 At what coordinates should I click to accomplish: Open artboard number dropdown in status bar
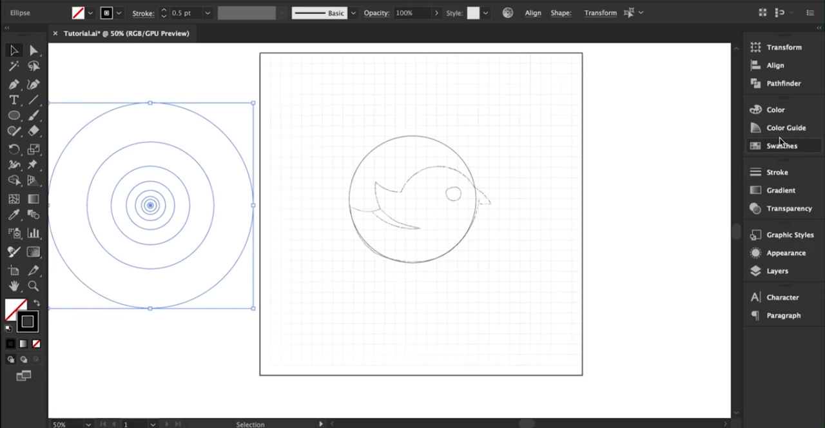point(153,424)
